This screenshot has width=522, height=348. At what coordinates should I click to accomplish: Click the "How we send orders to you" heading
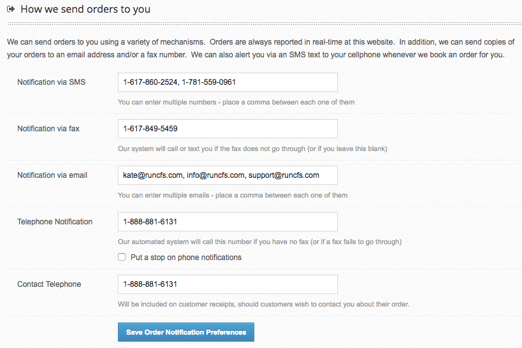tap(85, 10)
